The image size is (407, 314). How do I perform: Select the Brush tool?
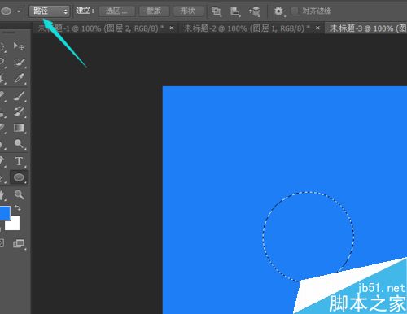19,96
